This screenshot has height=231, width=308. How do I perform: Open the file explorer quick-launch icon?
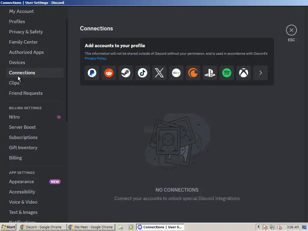(121, 227)
